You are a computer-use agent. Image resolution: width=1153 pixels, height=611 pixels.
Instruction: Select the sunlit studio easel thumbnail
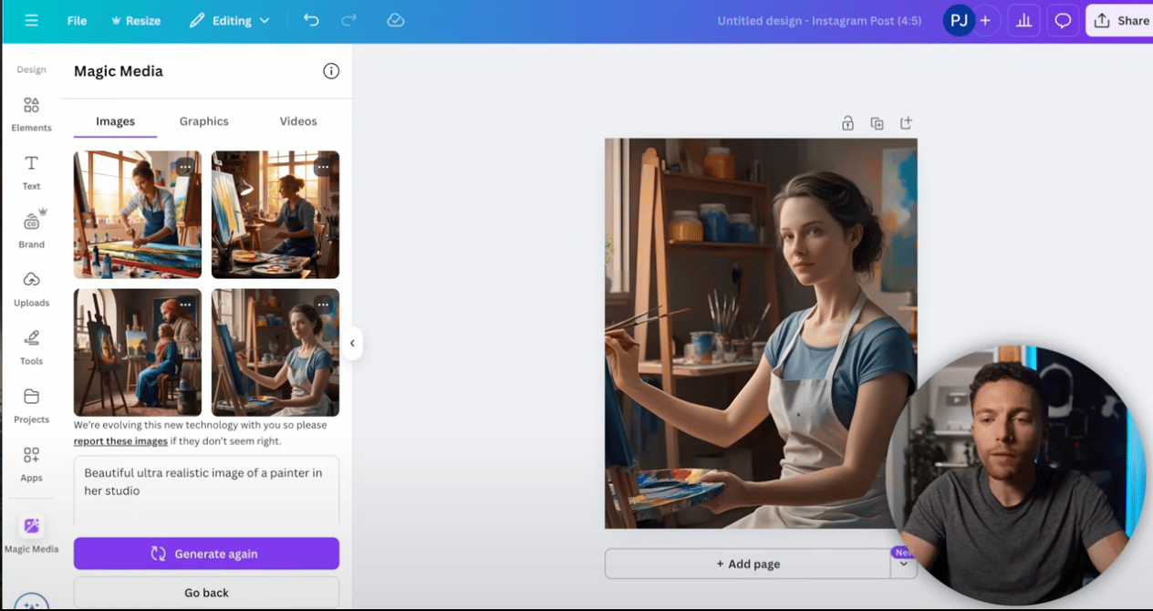275,214
